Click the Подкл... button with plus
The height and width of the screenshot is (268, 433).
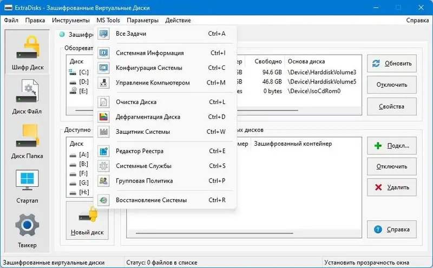click(391, 146)
